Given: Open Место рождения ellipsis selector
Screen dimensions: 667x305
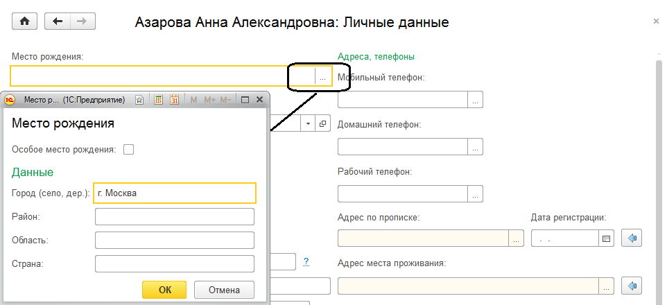Looking at the screenshot, I should tap(322, 76).
